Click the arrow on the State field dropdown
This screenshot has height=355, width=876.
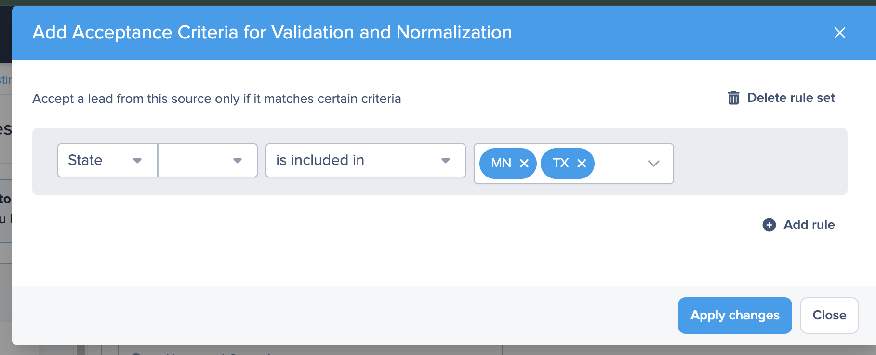(137, 161)
